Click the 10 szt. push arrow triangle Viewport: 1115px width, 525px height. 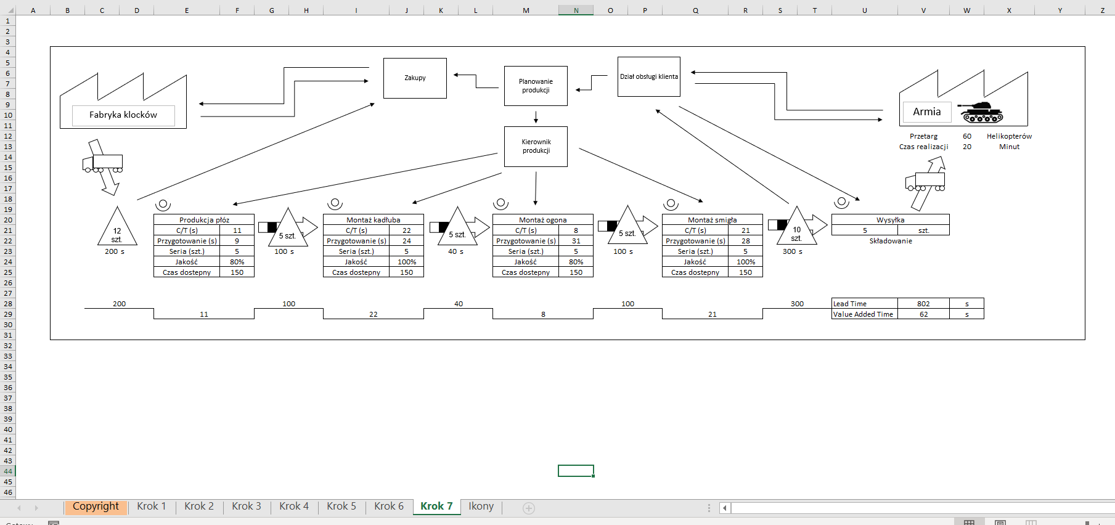[x=797, y=227]
